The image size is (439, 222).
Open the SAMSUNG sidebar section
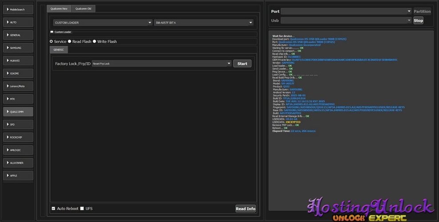click(x=18, y=48)
